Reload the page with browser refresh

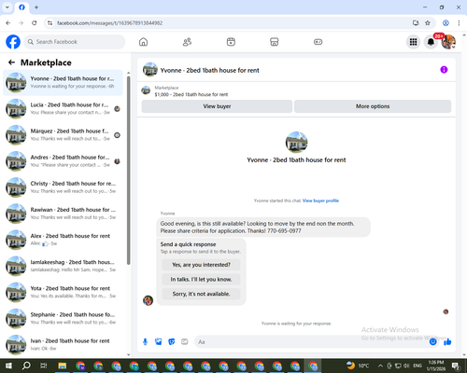pos(35,23)
